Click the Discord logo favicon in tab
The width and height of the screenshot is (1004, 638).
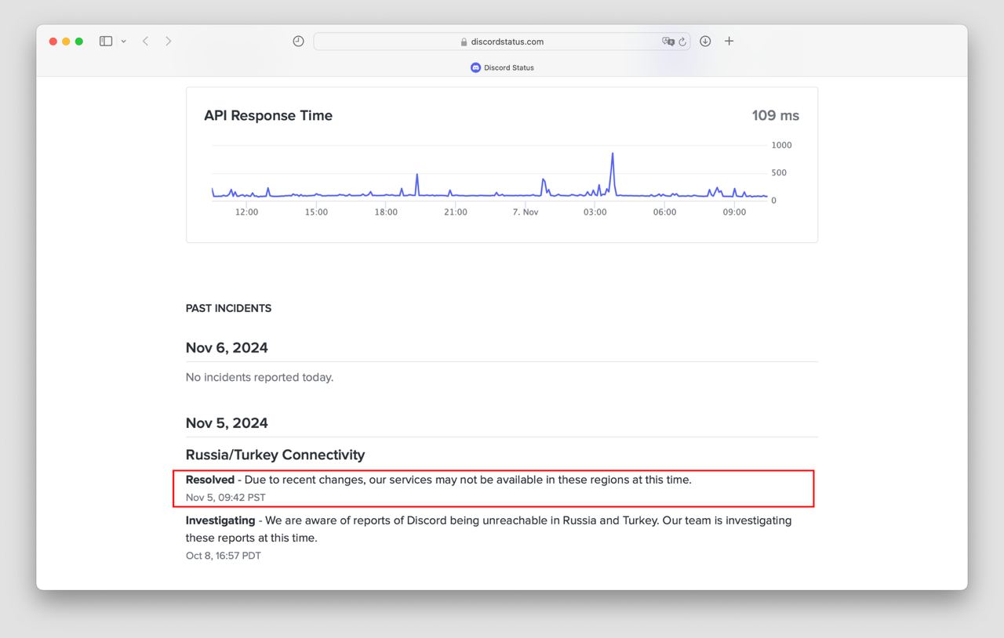click(x=475, y=67)
